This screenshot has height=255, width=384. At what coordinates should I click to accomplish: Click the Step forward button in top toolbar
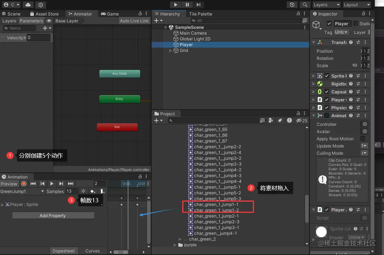tap(198, 5)
